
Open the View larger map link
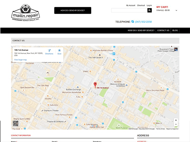pos(20,60)
